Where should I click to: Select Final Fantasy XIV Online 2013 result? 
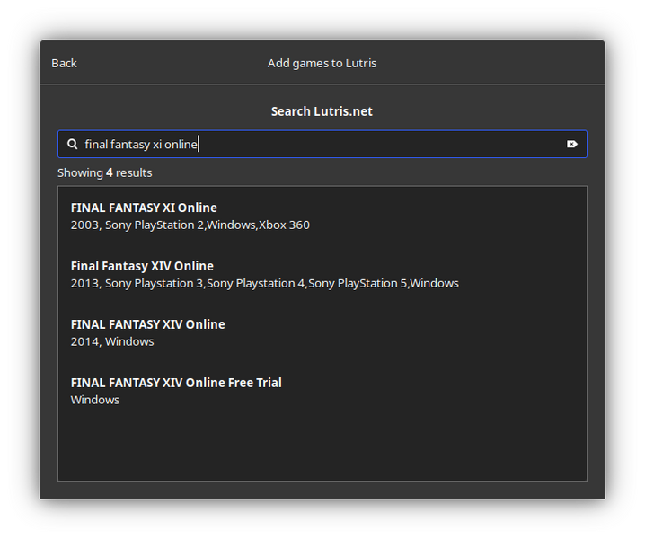click(322, 274)
